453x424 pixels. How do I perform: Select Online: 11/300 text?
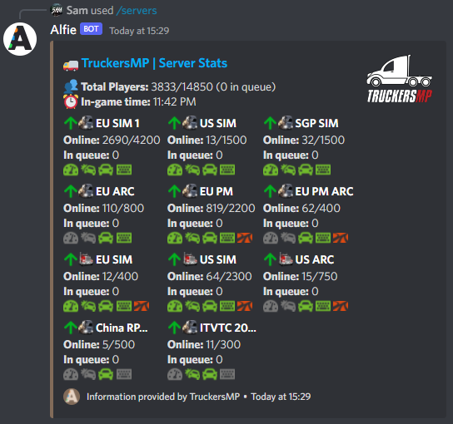[x=204, y=344]
